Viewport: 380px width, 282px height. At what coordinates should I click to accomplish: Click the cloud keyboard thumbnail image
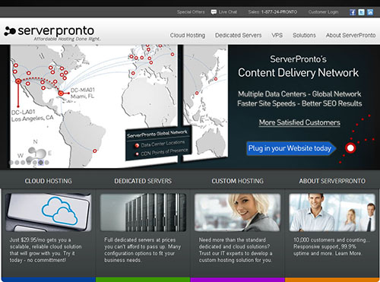pos(49,212)
